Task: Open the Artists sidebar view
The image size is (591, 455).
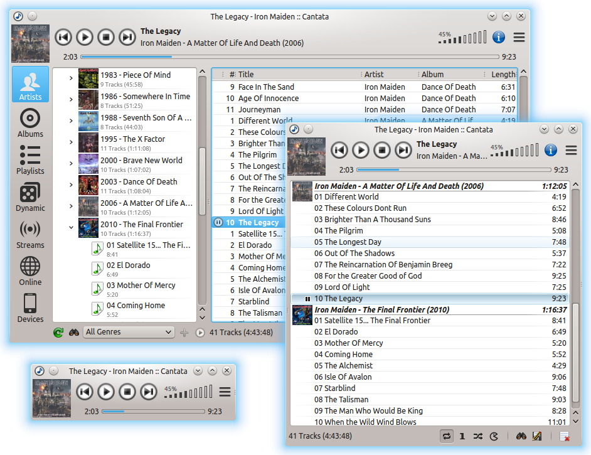Action: click(29, 84)
